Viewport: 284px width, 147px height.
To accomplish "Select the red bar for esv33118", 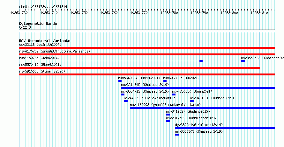I will 147,48.
